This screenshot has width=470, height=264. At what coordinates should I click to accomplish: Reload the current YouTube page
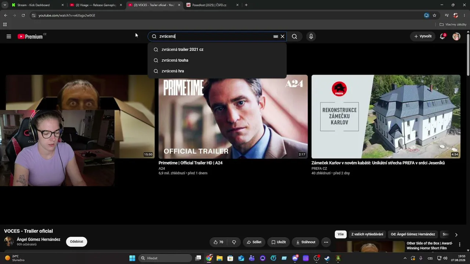[x=23, y=15]
